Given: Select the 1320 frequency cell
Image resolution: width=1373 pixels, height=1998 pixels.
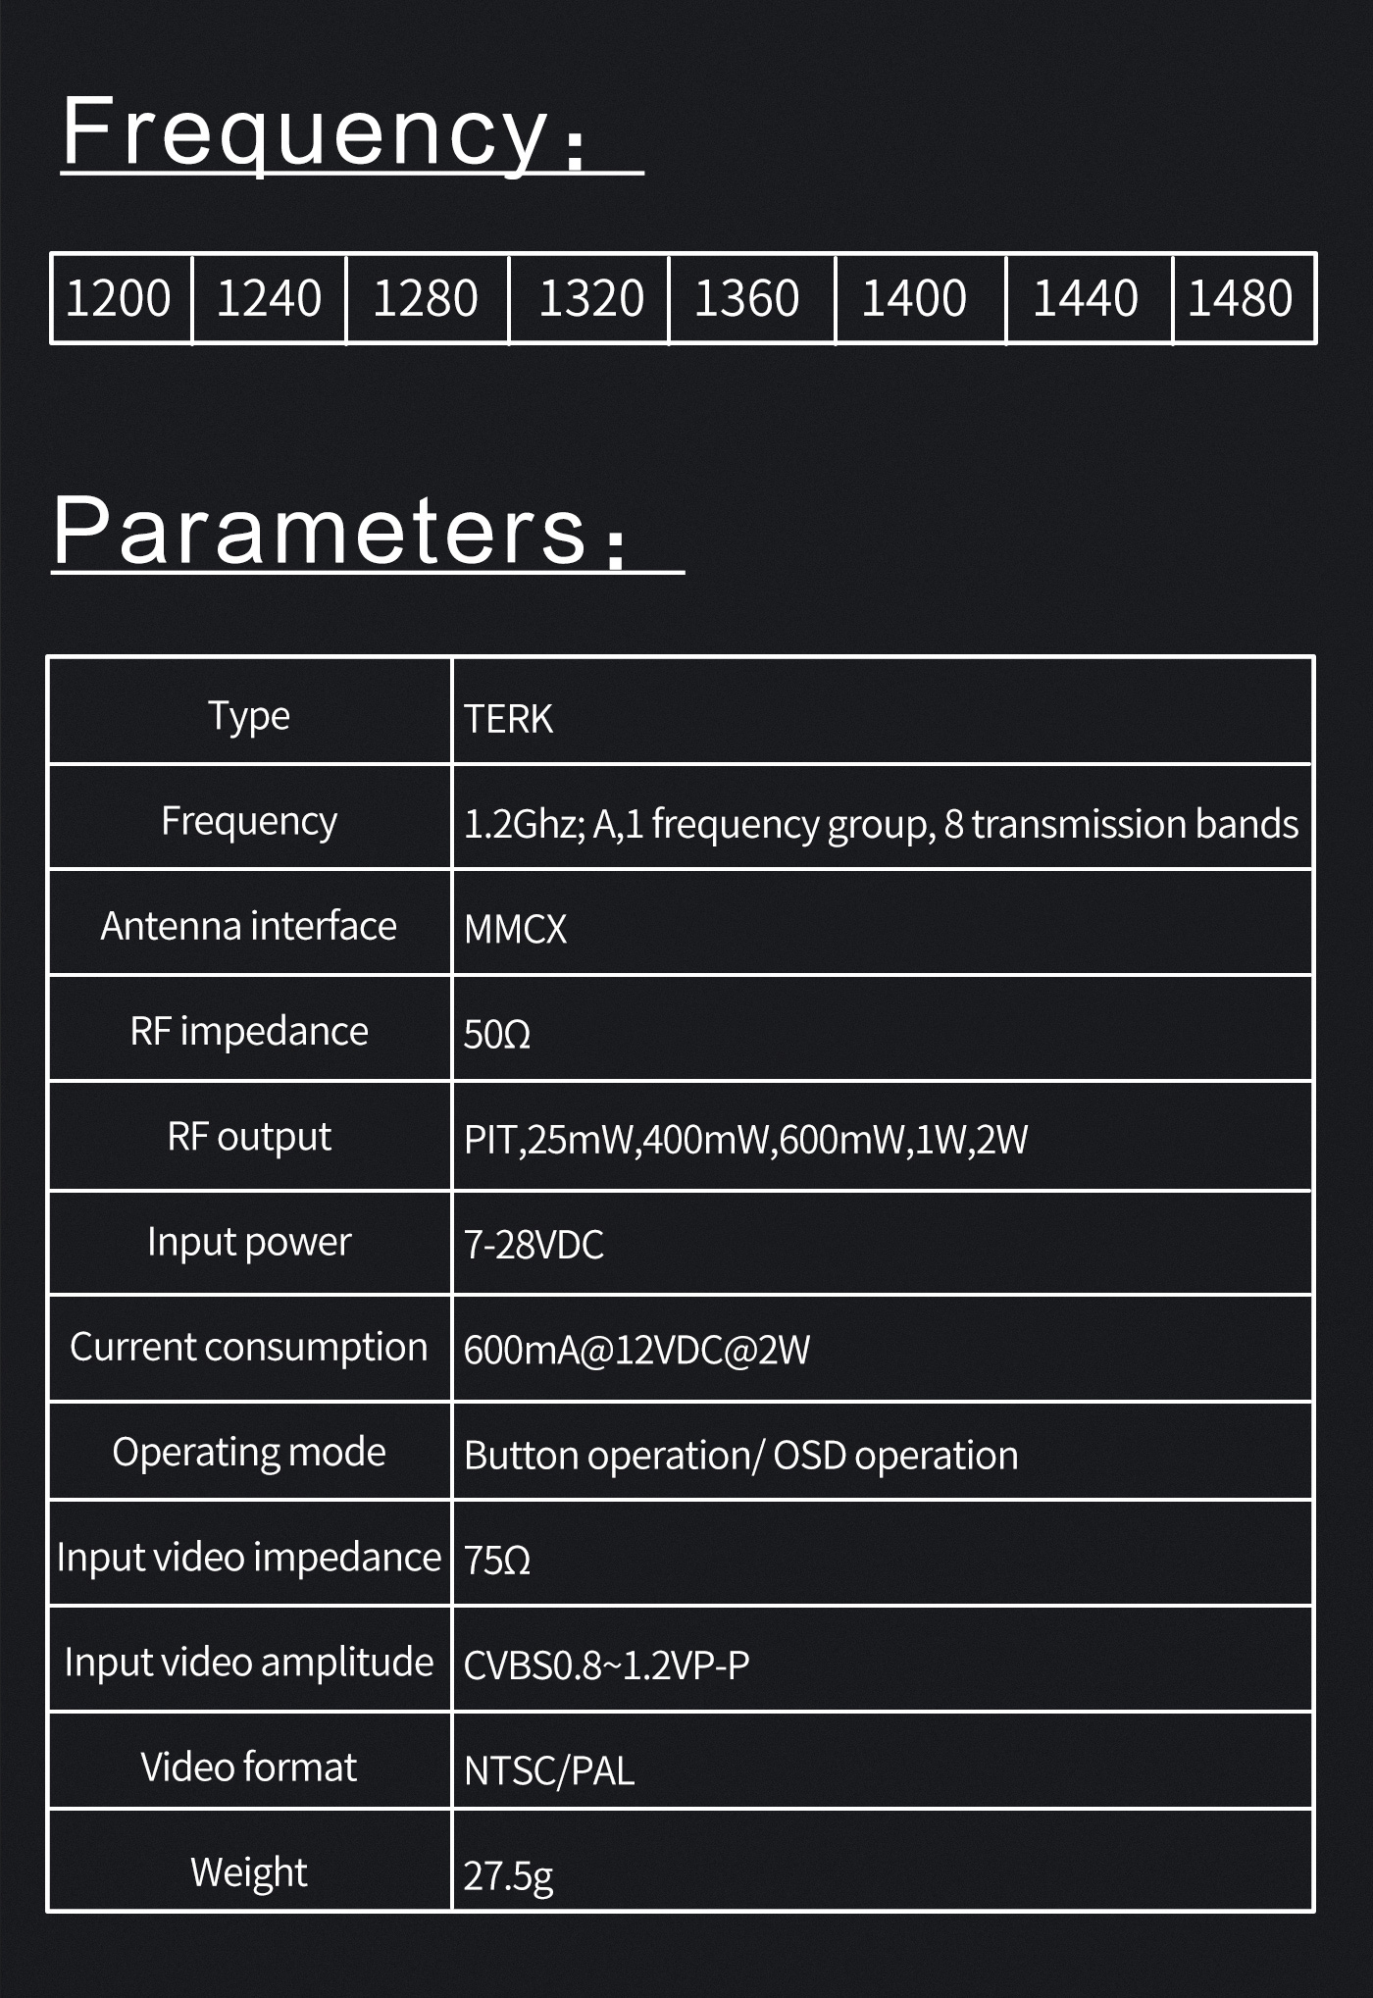Looking at the screenshot, I should (589, 298).
